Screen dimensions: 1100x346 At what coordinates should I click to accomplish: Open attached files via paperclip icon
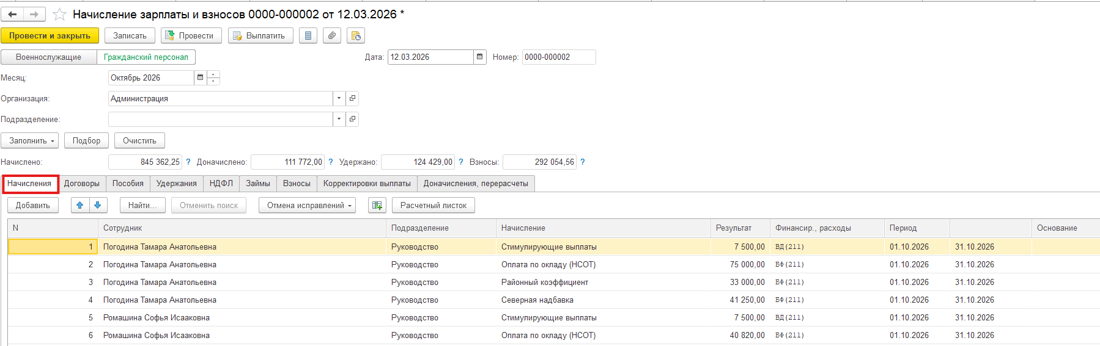[x=332, y=36]
